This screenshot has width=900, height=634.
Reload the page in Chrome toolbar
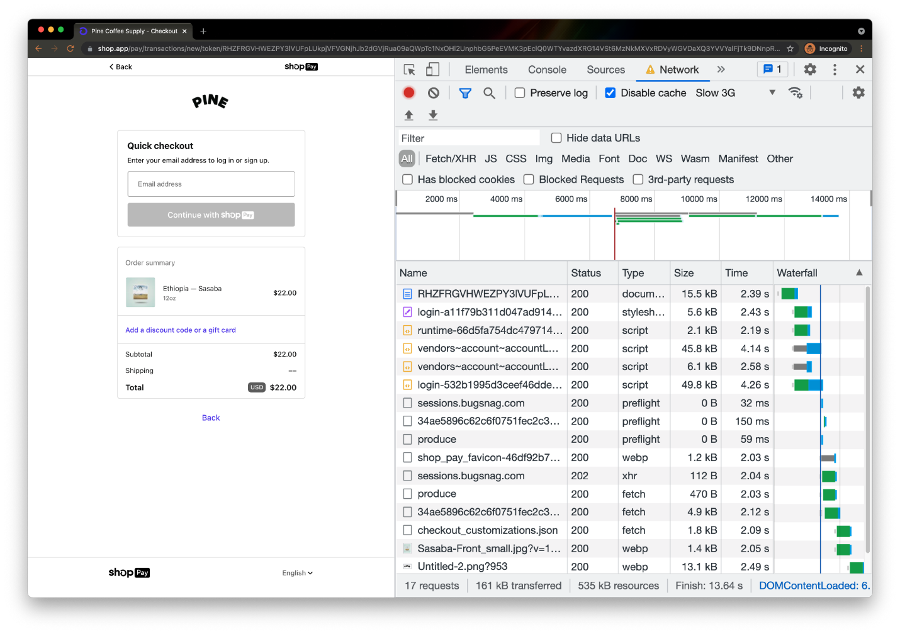[x=70, y=48]
